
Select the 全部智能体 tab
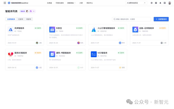click(11, 19)
